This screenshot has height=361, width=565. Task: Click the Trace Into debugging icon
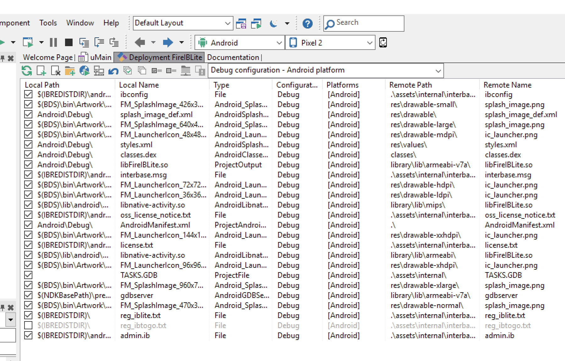[84, 42]
